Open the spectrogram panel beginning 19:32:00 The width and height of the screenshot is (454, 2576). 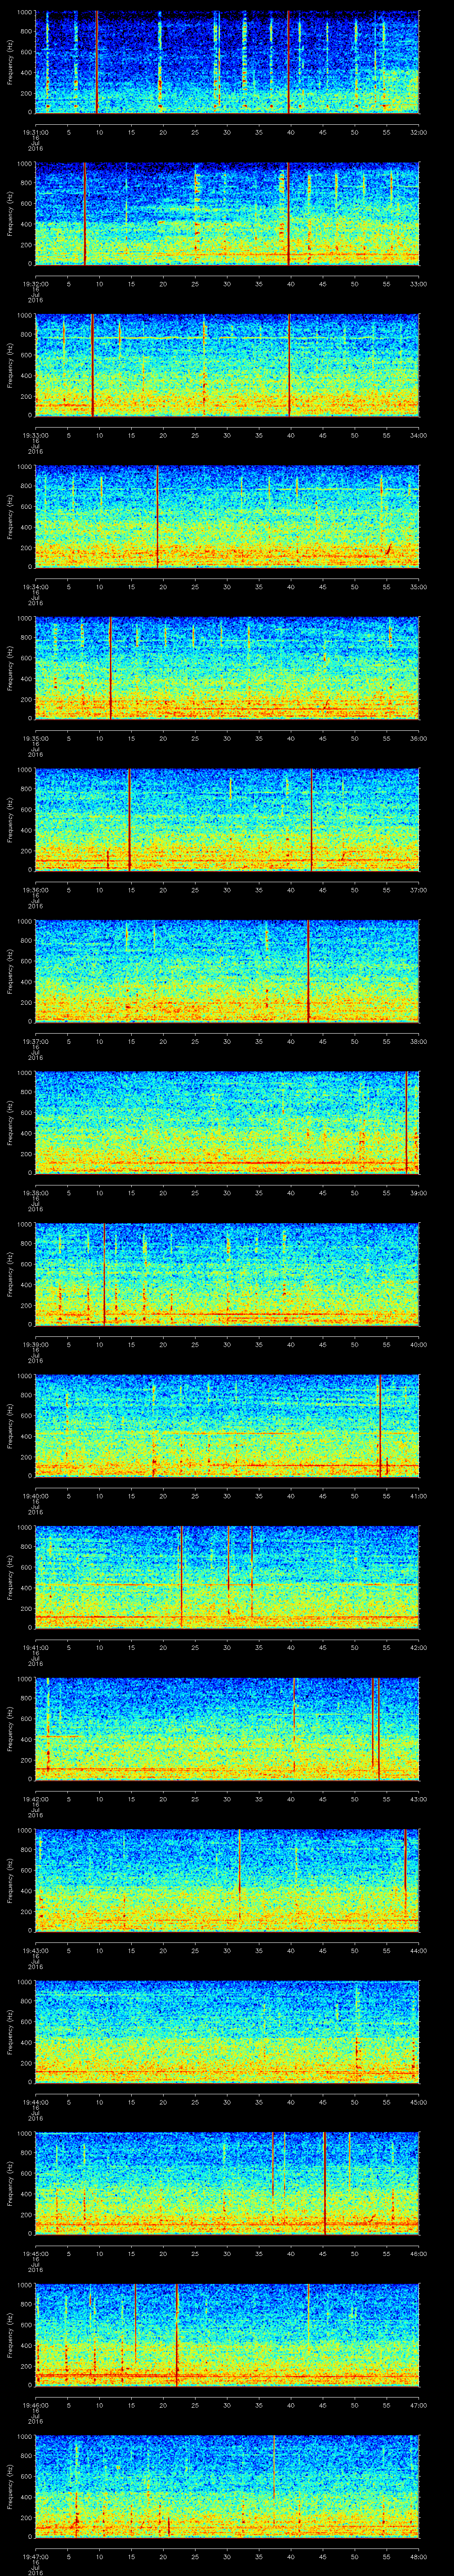pyautogui.click(x=227, y=214)
